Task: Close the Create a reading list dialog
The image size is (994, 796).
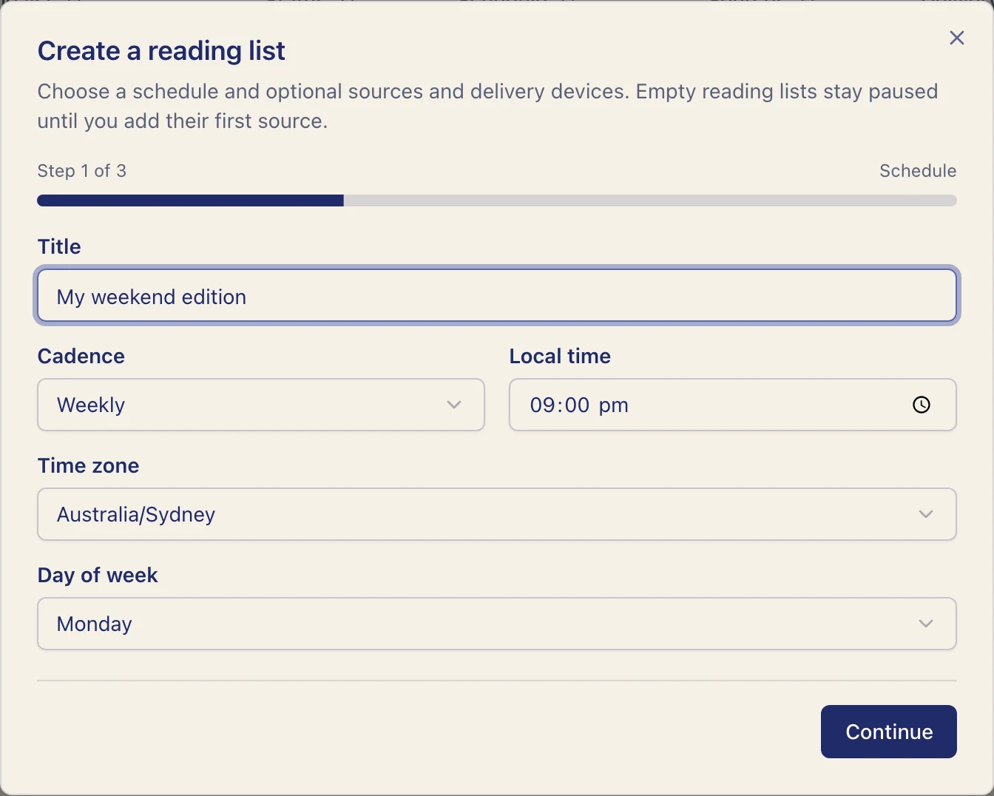Action: tap(956, 38)
